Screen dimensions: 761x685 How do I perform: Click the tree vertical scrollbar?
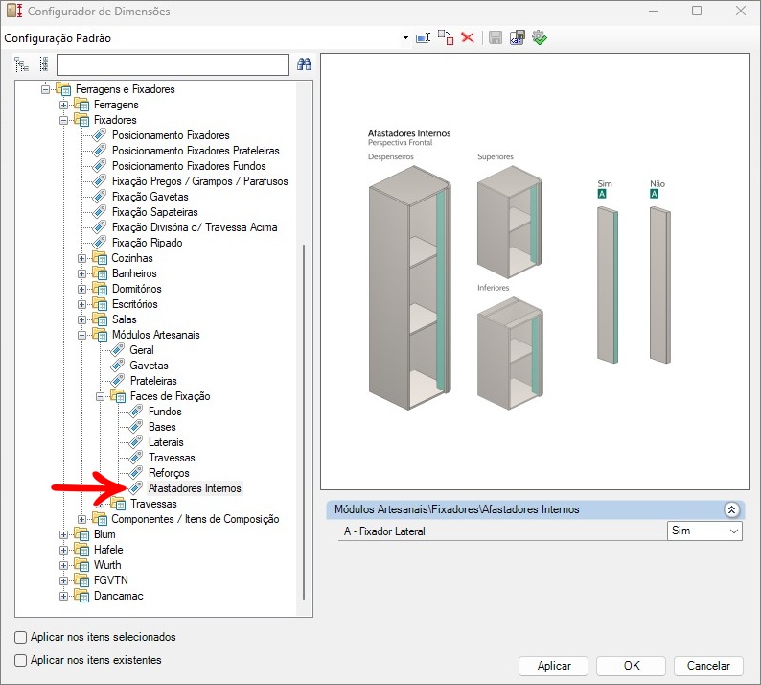304,422
